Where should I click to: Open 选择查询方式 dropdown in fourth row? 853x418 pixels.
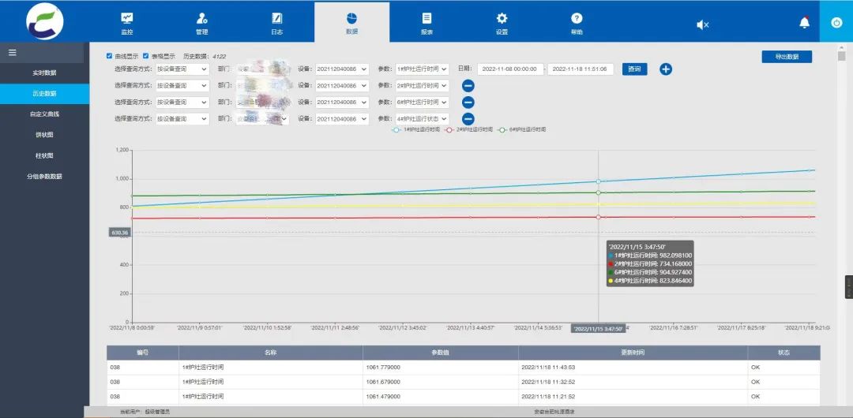(x=182, y=118)
